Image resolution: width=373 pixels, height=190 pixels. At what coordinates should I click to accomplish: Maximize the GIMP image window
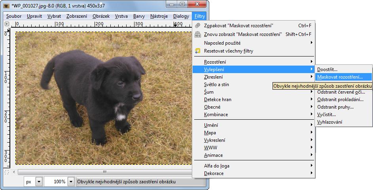tap(182, 4)
